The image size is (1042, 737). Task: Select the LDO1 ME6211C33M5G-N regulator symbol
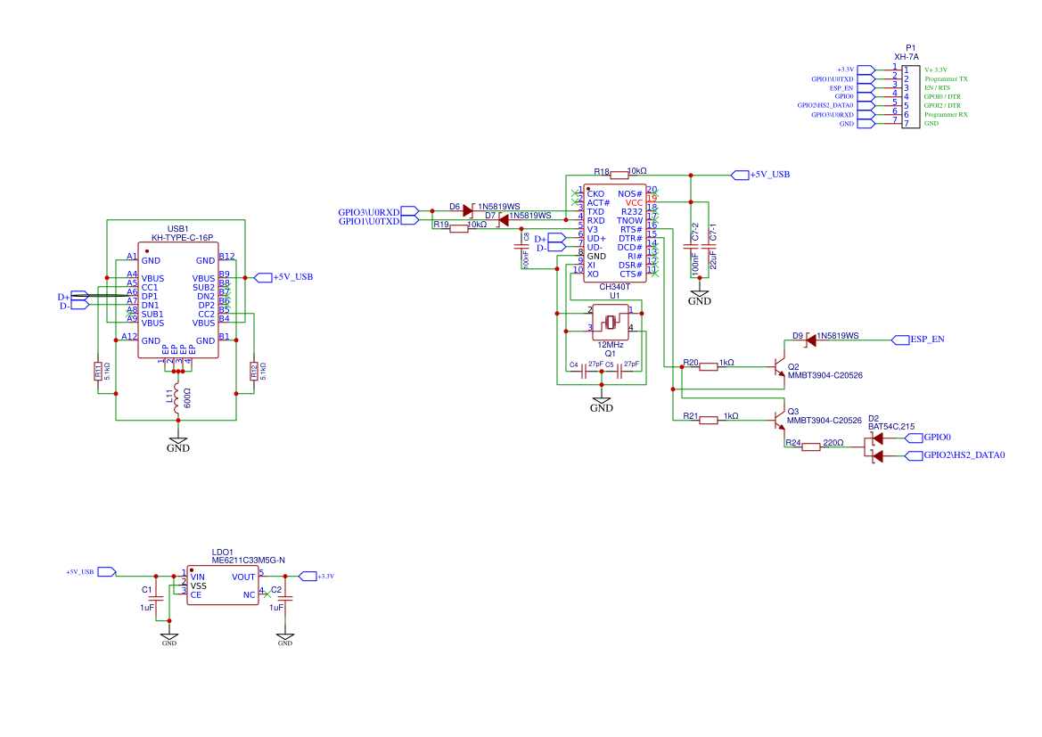(x=223, y=586)
